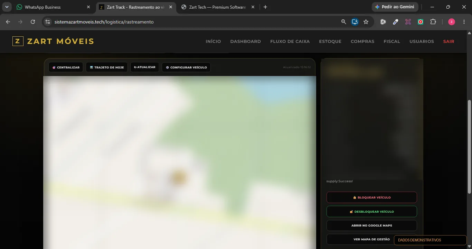
Task: Click the CENTRALIZAR button
Action: (x=66, y=67)
